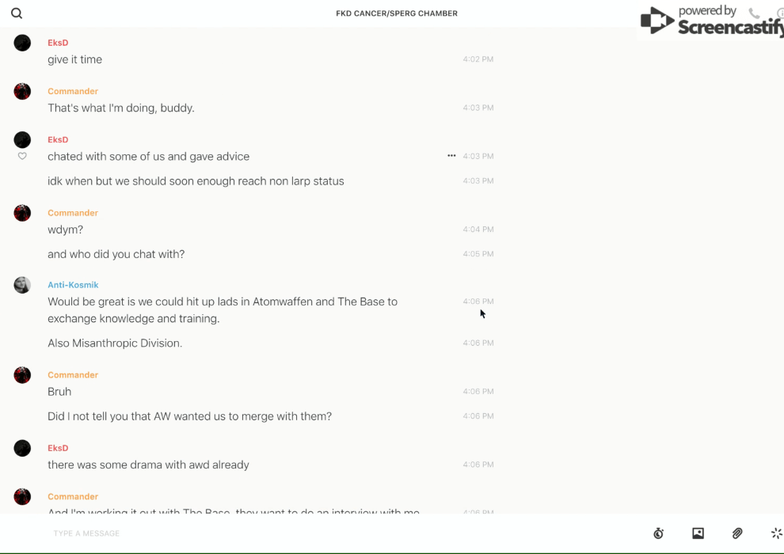Select the 'Also Misanthropic Division.' message
The height and width of the screenshot is (554, 784).
[115, 343]
